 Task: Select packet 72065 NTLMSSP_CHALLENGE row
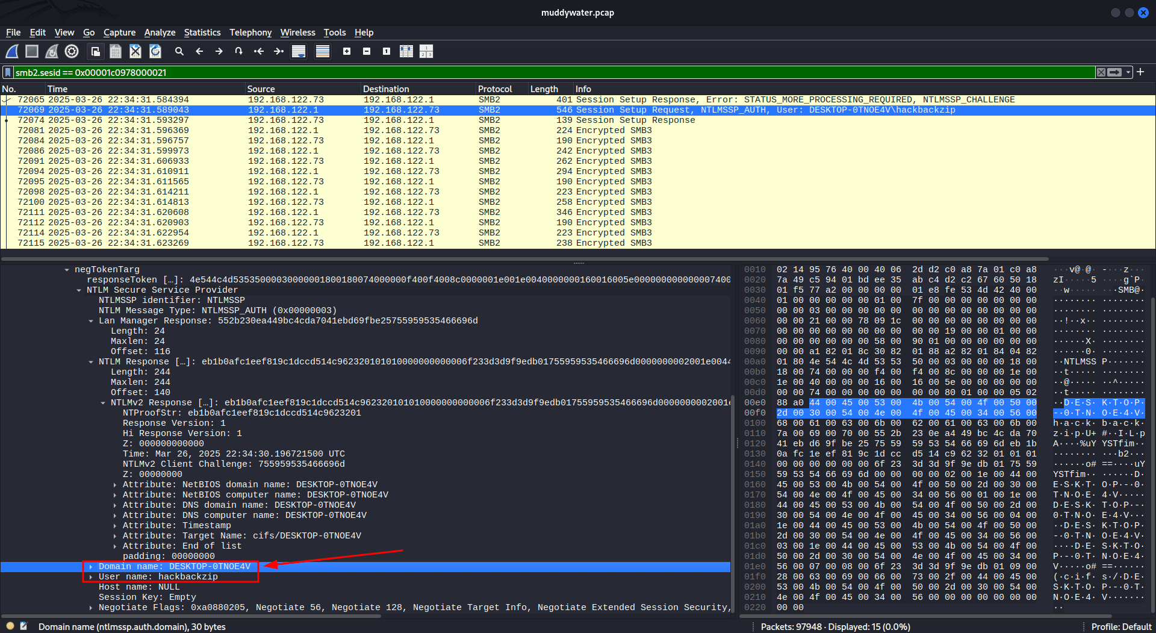(x=578, y=100)
